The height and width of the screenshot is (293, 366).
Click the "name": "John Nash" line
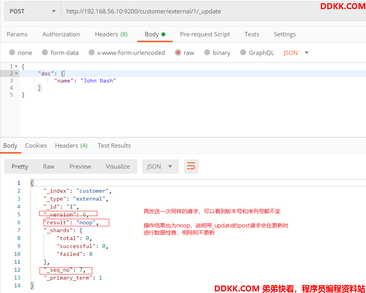[x=85, y=81]
